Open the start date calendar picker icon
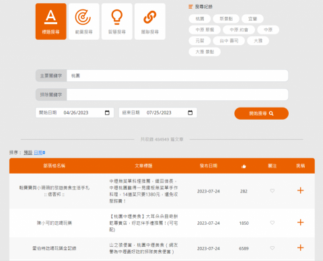The height and width of the screenshot is (261, 323). [x=107, y=112]
